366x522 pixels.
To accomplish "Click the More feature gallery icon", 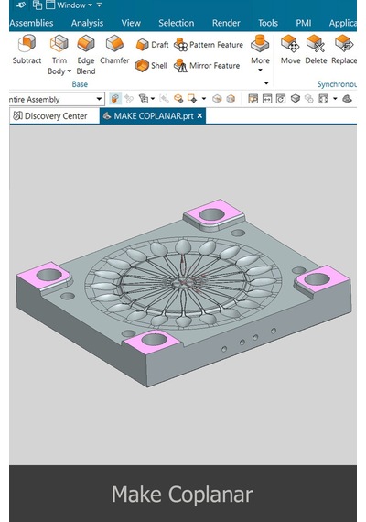I will click(260, 43).
